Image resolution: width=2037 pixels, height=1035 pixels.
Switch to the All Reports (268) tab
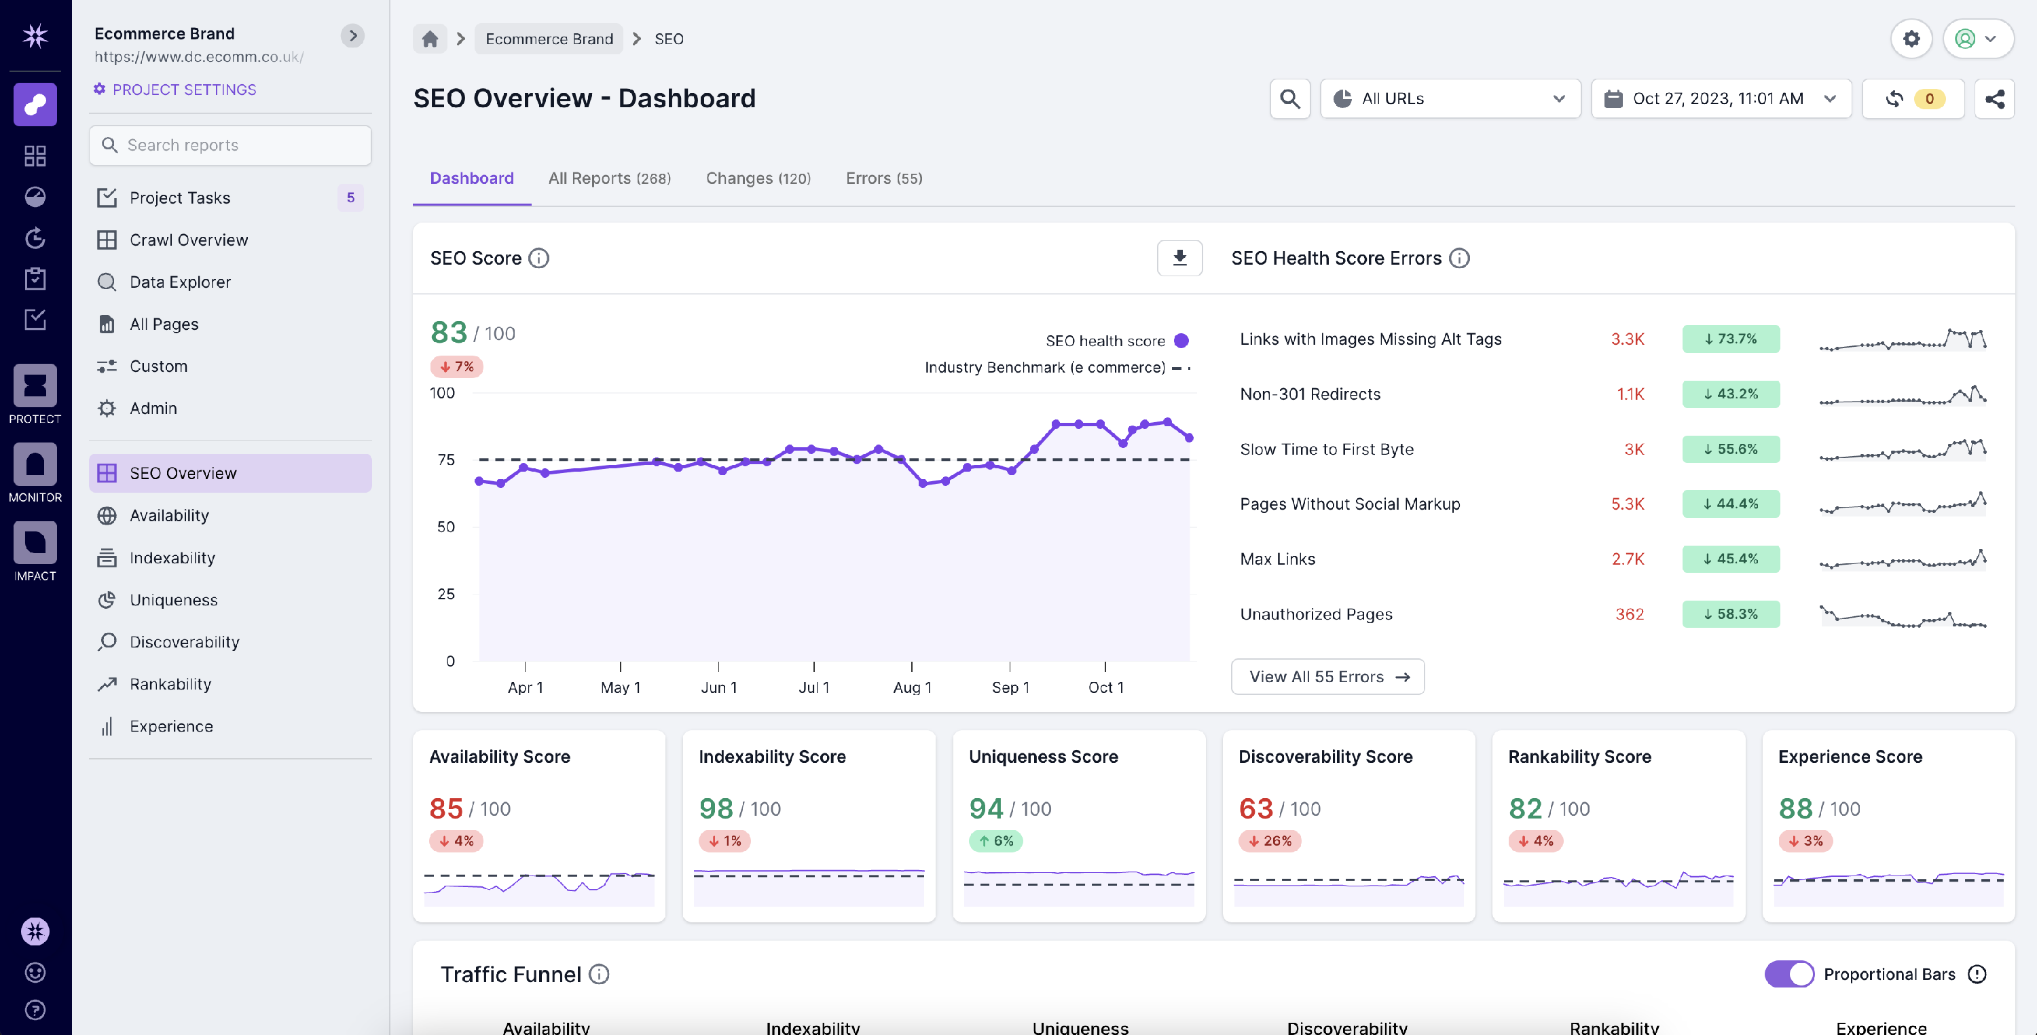click(x=610, y=178)
